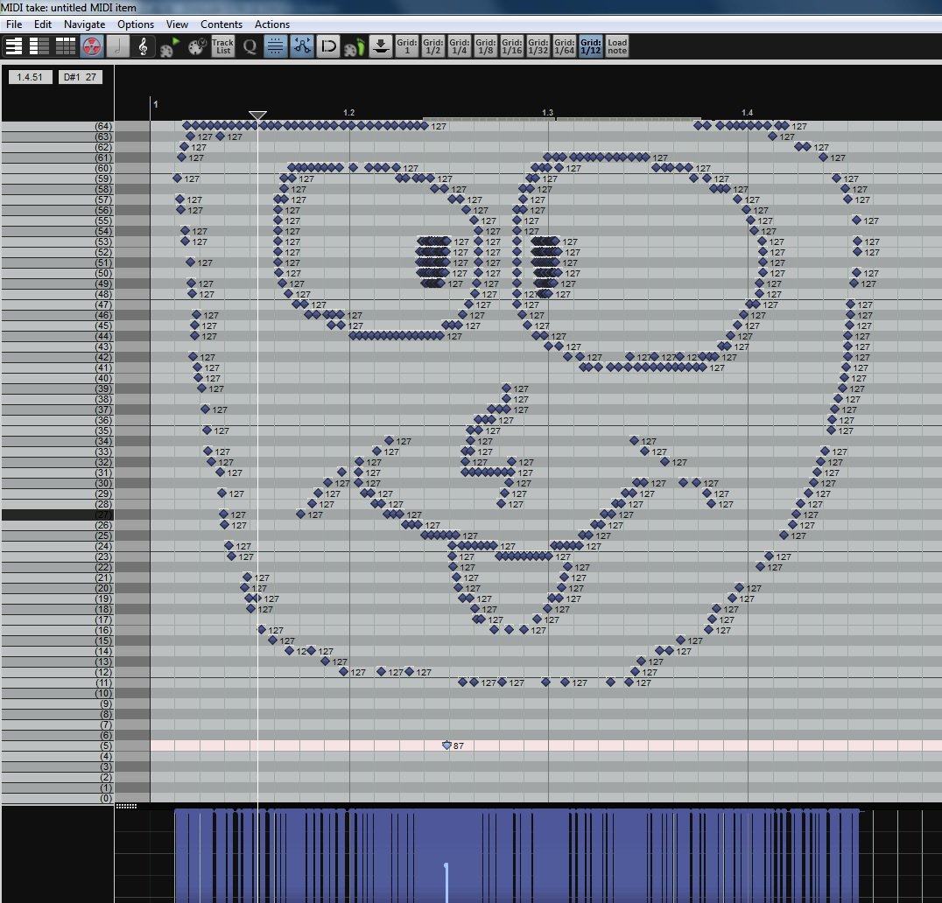Open the Navigate menu
The height and width of the screenshot is (903, 942).
[84, 24]
